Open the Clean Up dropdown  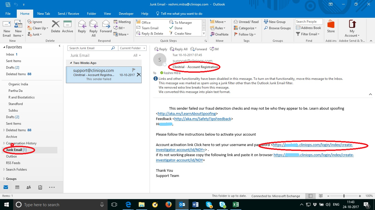[38, 28]
